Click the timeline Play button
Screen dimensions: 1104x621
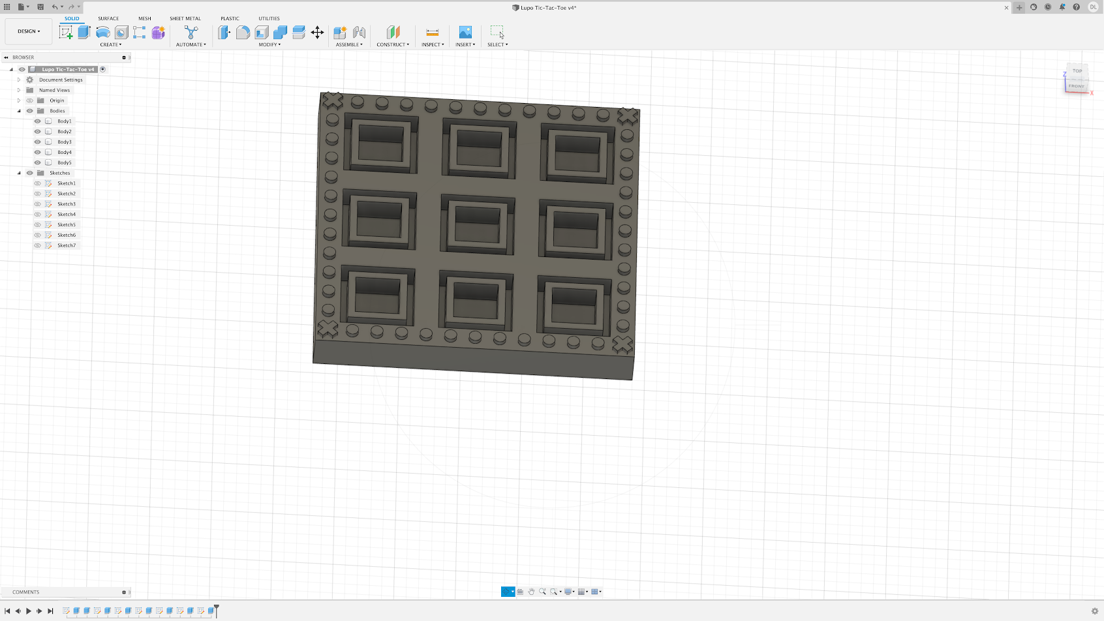coord(29,611)
